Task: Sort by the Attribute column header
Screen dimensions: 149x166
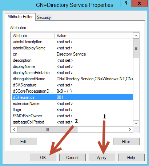Action: pyautogui.click(x=33, y=36)
